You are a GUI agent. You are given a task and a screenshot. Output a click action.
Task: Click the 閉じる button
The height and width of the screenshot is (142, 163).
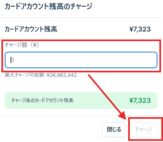pyautogui.click(x=114, y=130)
